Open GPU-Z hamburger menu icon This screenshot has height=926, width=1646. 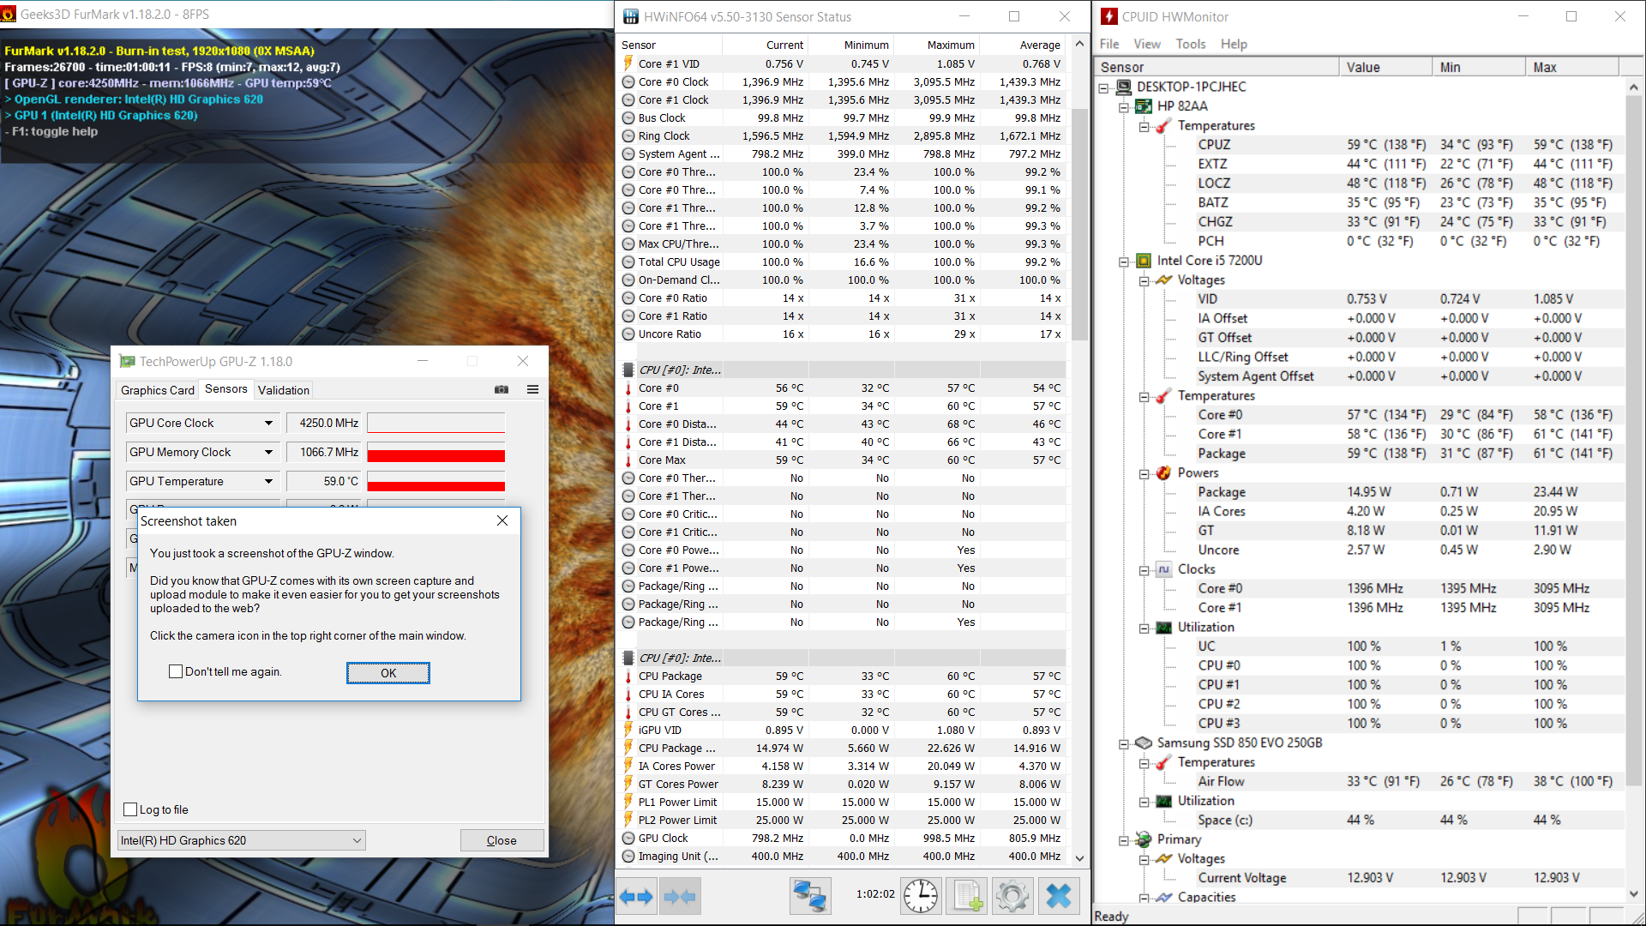coord(532,389)
